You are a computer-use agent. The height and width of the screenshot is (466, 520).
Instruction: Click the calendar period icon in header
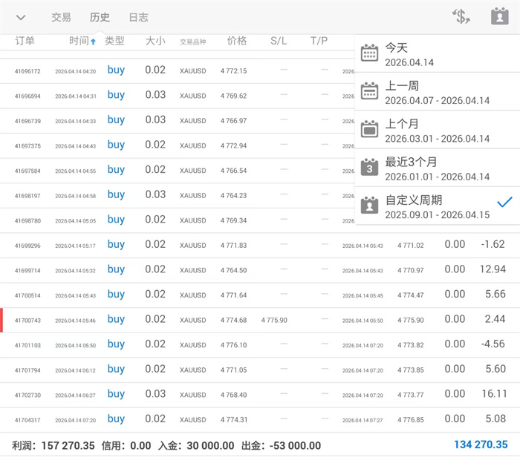click(x=499, y=16)
